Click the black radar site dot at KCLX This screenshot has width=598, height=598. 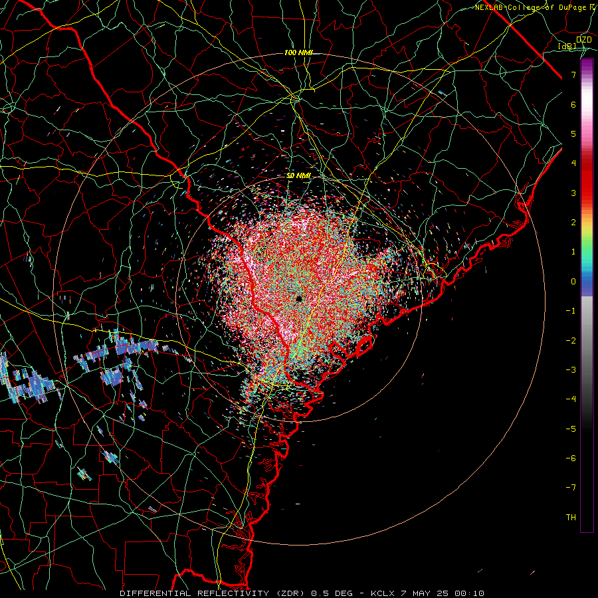coord(299,299)
